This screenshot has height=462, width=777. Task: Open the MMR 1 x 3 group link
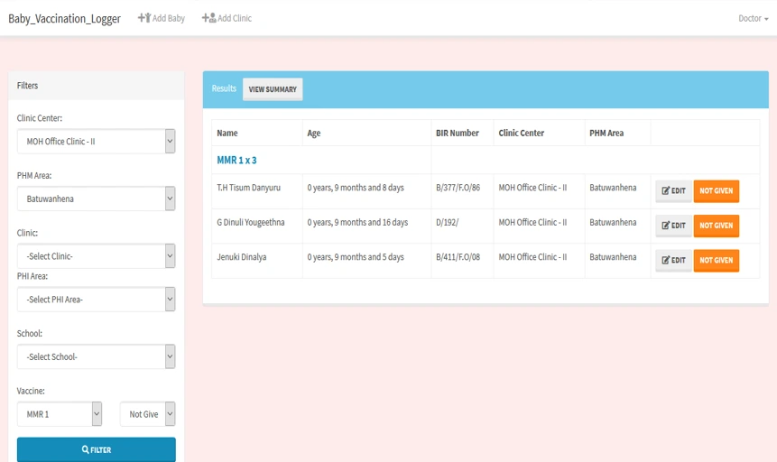[236, 161]
